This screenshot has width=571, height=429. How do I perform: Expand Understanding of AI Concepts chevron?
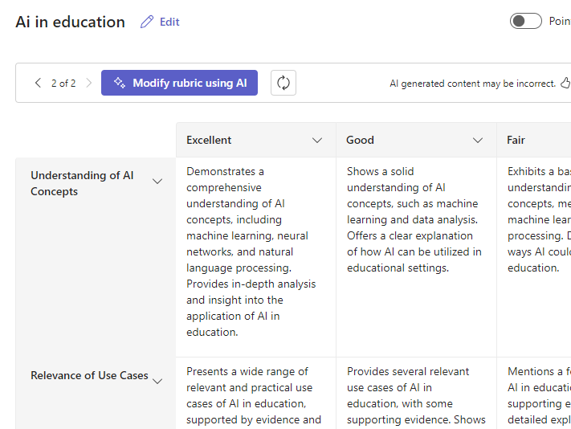[x=157, y=182]
